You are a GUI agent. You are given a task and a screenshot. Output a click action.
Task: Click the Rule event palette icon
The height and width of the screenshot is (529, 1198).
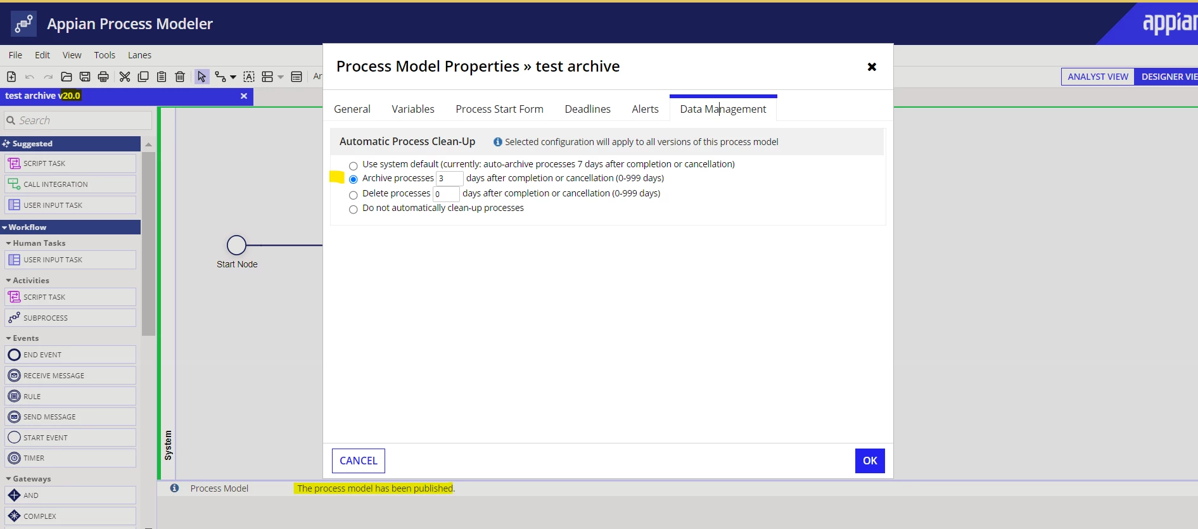coord(14,397)
